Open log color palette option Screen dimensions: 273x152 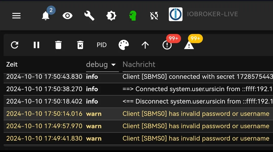tap(124, 45)
